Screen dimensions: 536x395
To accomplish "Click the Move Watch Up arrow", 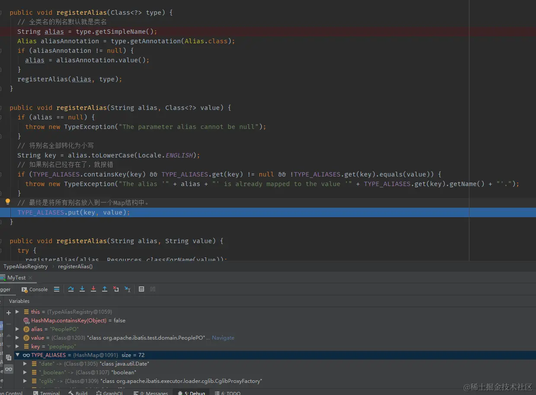I will (9, 335).
